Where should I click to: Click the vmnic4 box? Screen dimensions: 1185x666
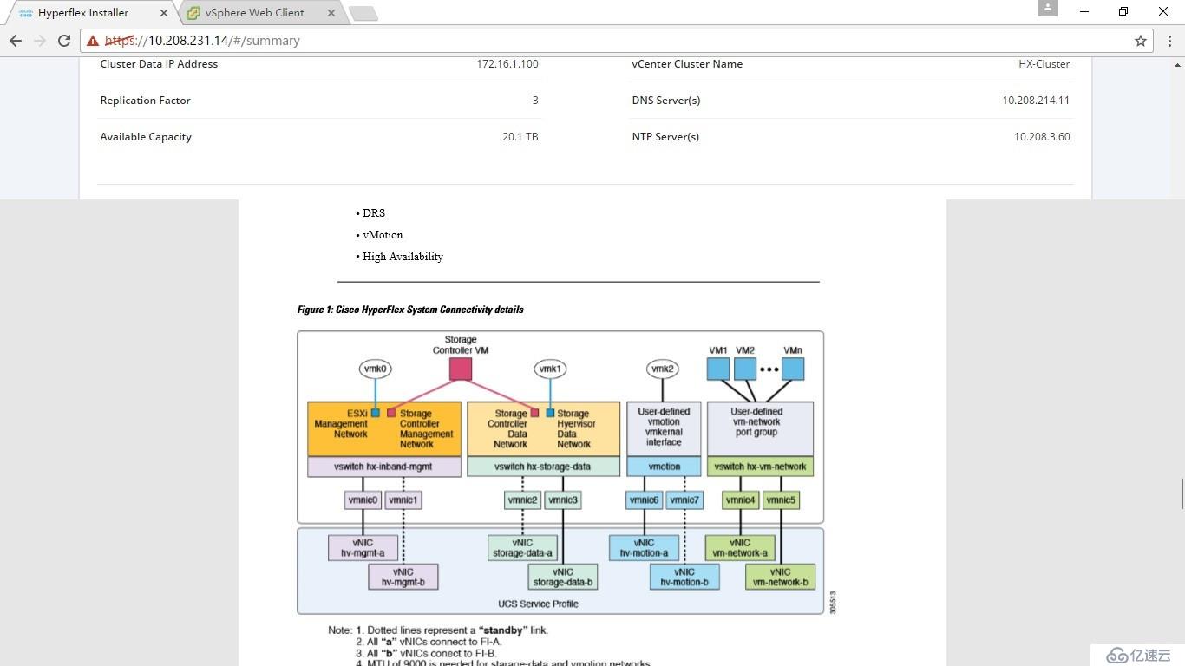[x=740, y=499]
